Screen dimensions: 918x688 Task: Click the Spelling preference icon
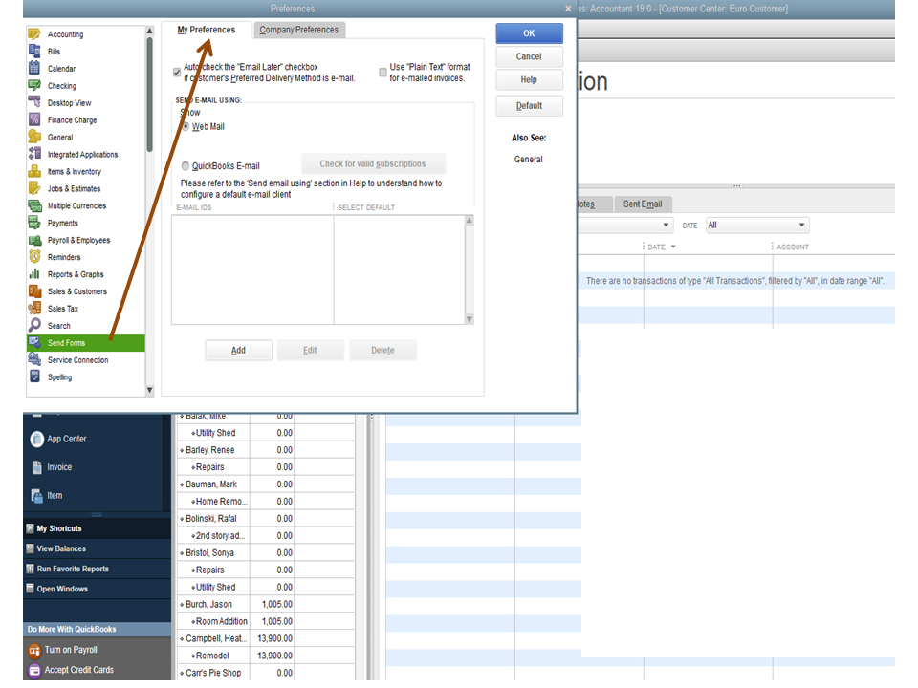tap(34, 376)
